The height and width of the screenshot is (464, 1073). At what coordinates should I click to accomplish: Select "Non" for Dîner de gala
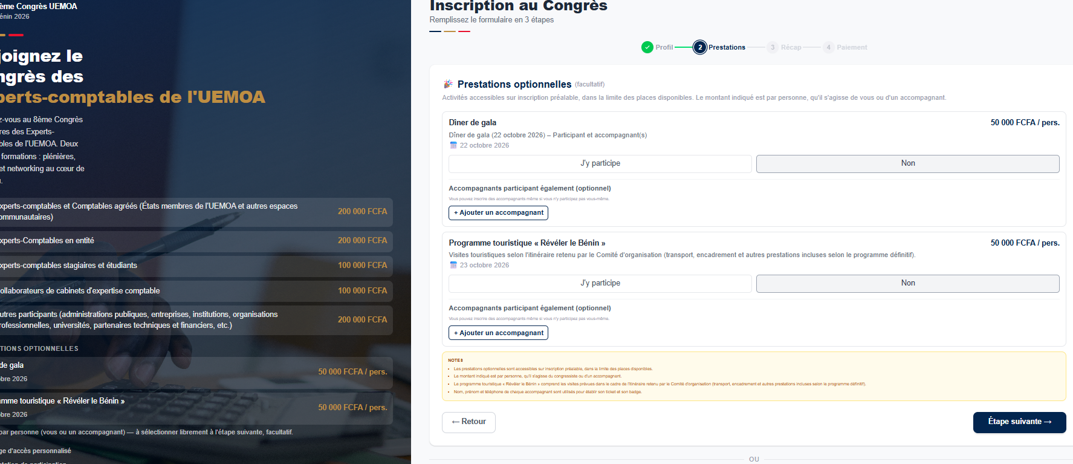click(x=908, y=163)
